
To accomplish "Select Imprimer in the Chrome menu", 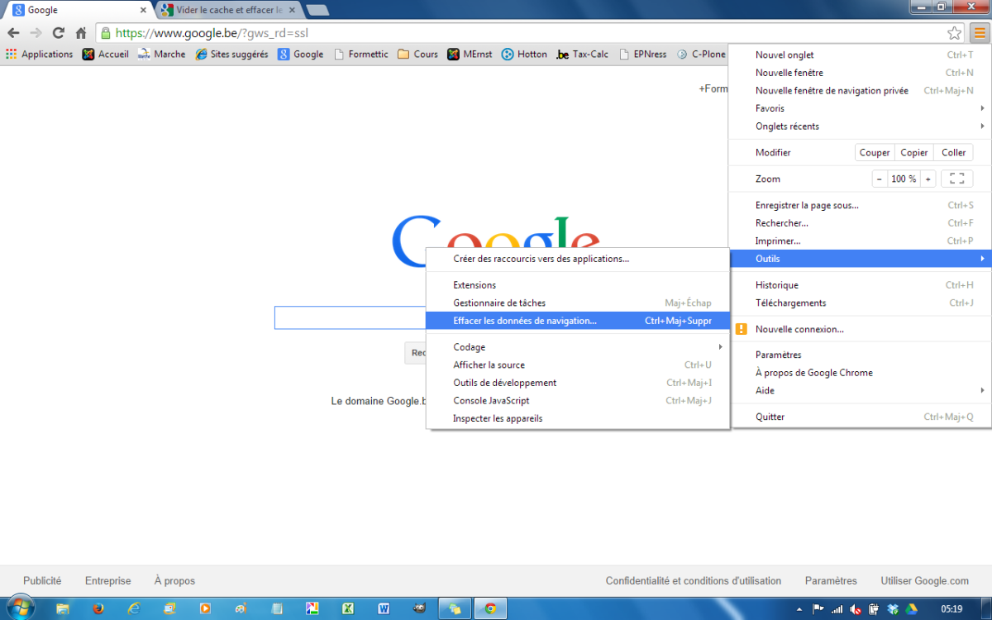I will 860,241.
